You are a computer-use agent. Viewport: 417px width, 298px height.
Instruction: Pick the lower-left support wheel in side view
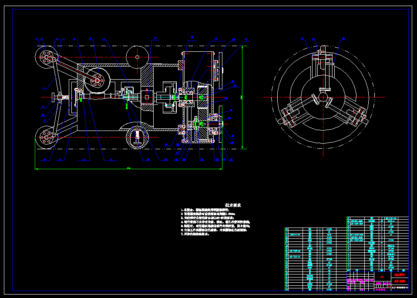(46, 137)
